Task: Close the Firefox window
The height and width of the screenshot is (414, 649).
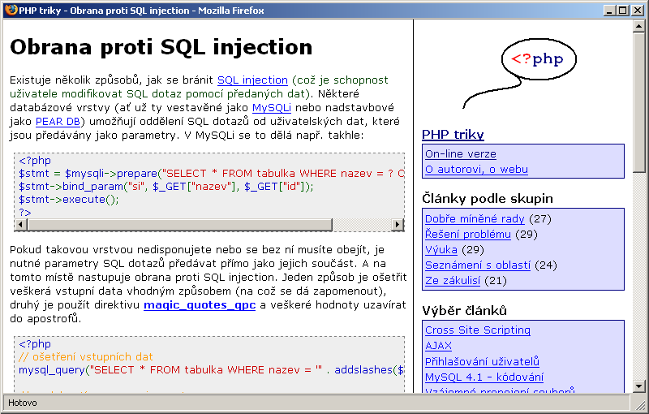Action: tap(638, 11)
